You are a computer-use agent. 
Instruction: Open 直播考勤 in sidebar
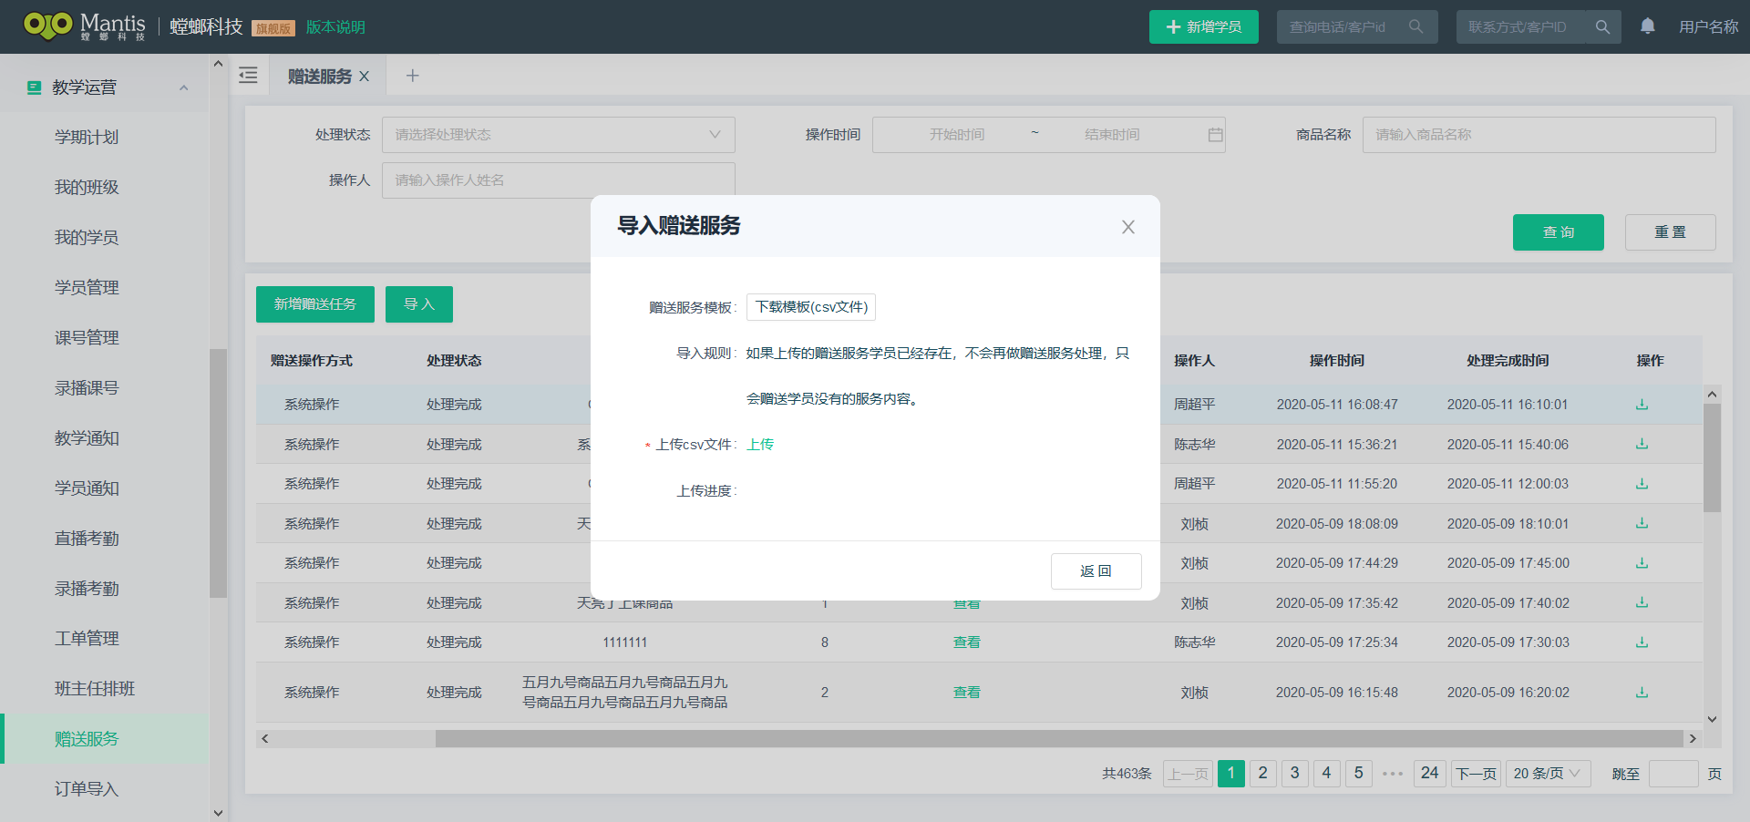click(x=87, y=538)
